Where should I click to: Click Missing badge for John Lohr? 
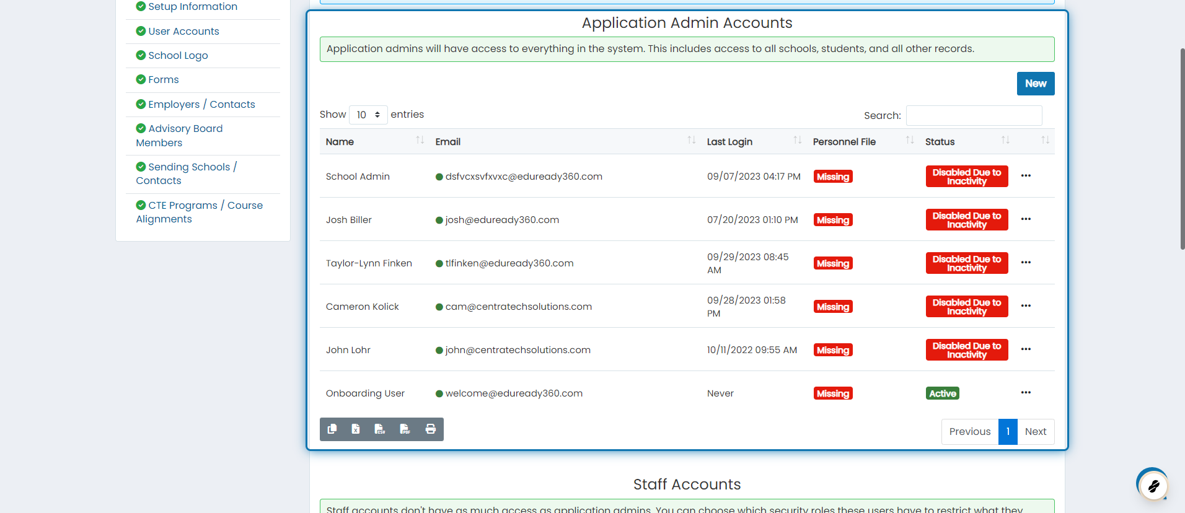click(x=833, y=350)
